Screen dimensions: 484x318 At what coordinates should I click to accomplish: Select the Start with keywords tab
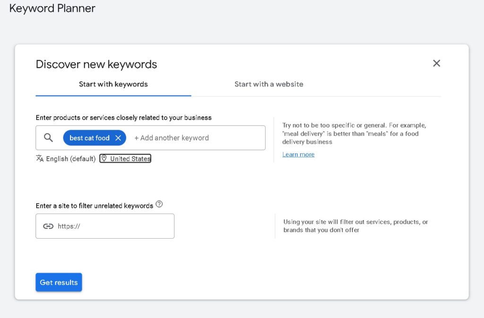coord(113,84)
